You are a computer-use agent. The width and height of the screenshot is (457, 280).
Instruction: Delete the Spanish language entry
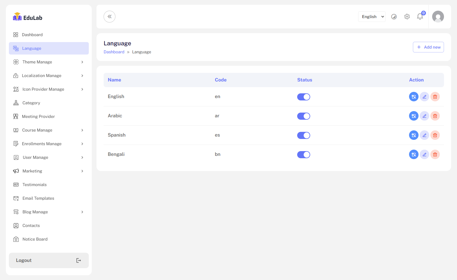[435, 135]
